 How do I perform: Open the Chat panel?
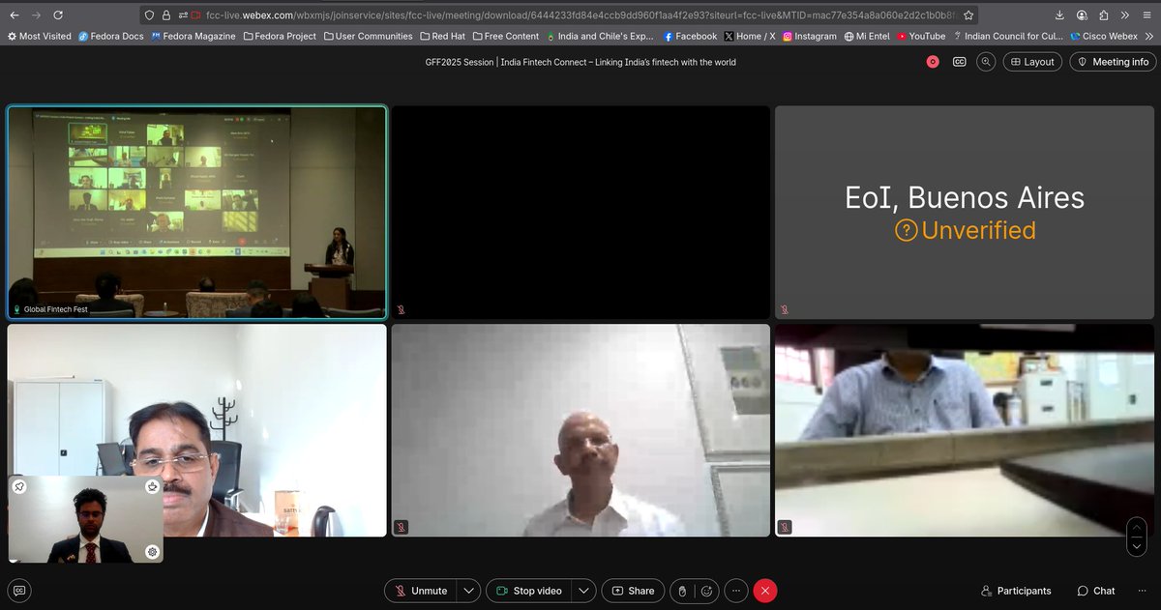(1096, 591)
